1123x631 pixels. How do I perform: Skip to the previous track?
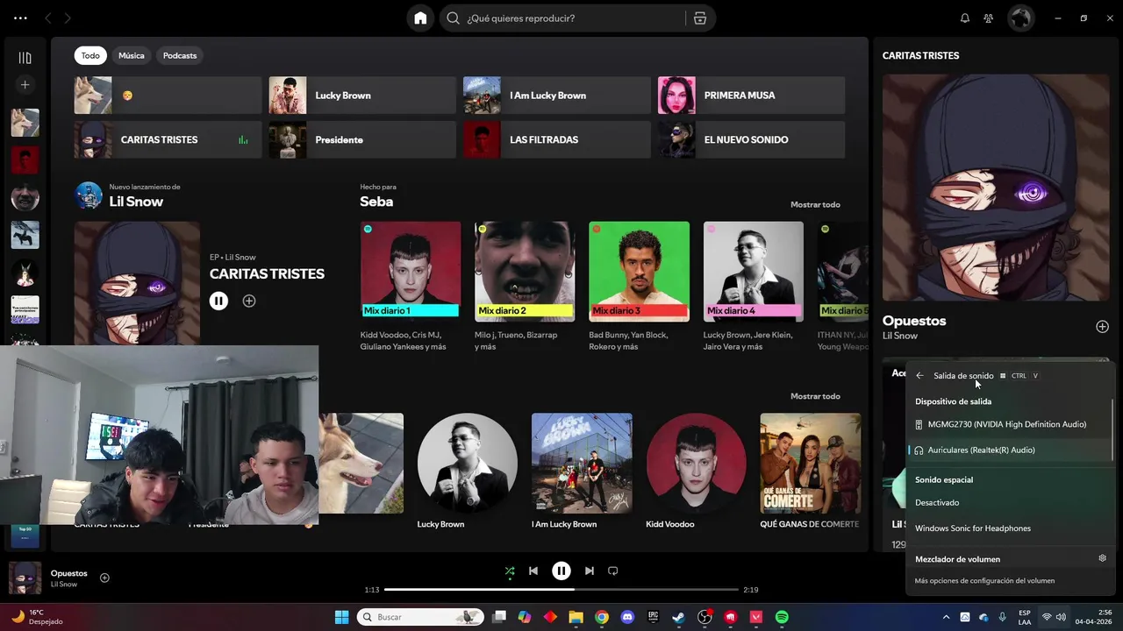[x=533, y=571]
